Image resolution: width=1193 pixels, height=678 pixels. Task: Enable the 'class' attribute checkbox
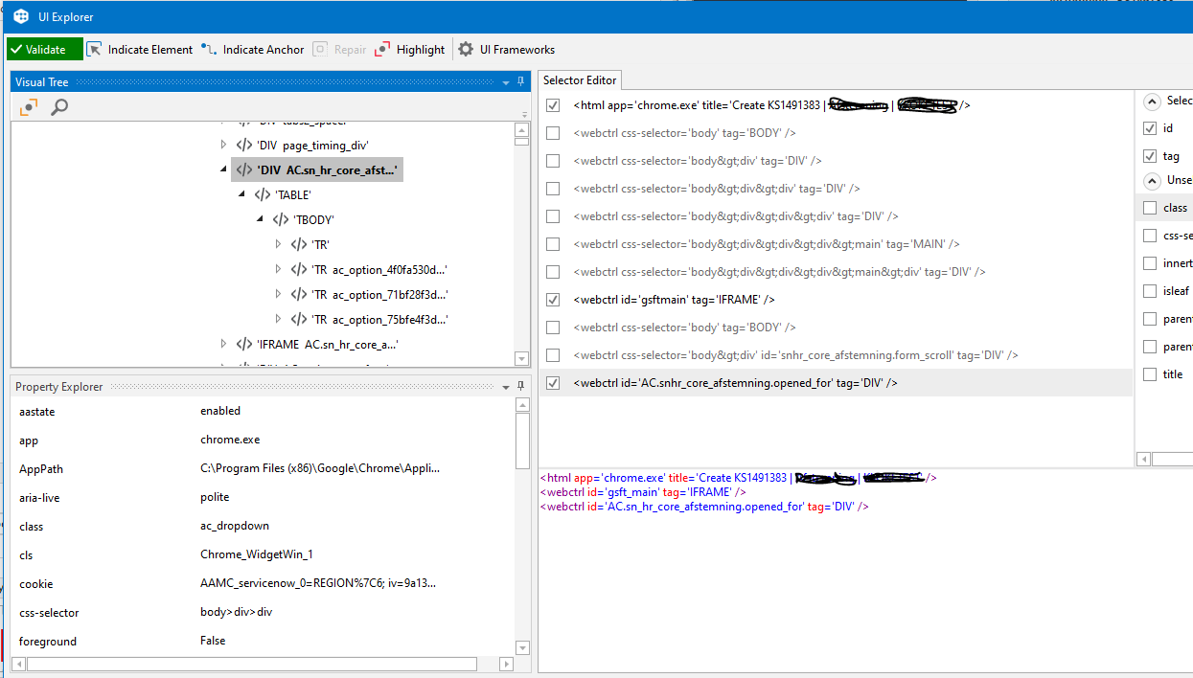[x=1150, y=208]
